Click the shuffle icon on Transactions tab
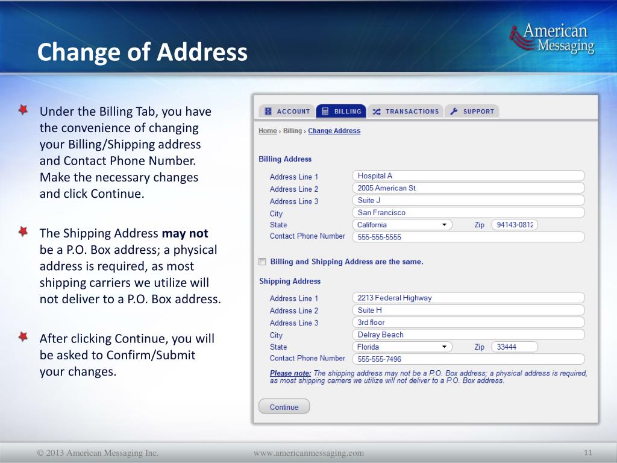Screen dimensions: 617x463 coord(377,112)
